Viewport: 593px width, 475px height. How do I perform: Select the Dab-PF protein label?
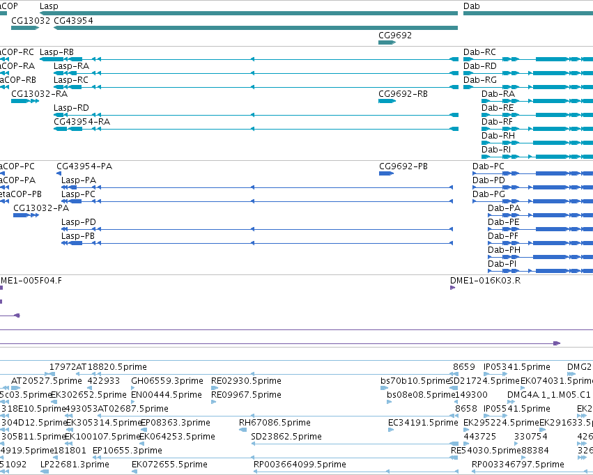503,236
